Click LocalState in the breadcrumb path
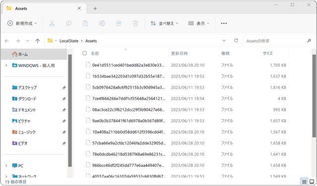 pyautogui.click(x=69, y=41)
